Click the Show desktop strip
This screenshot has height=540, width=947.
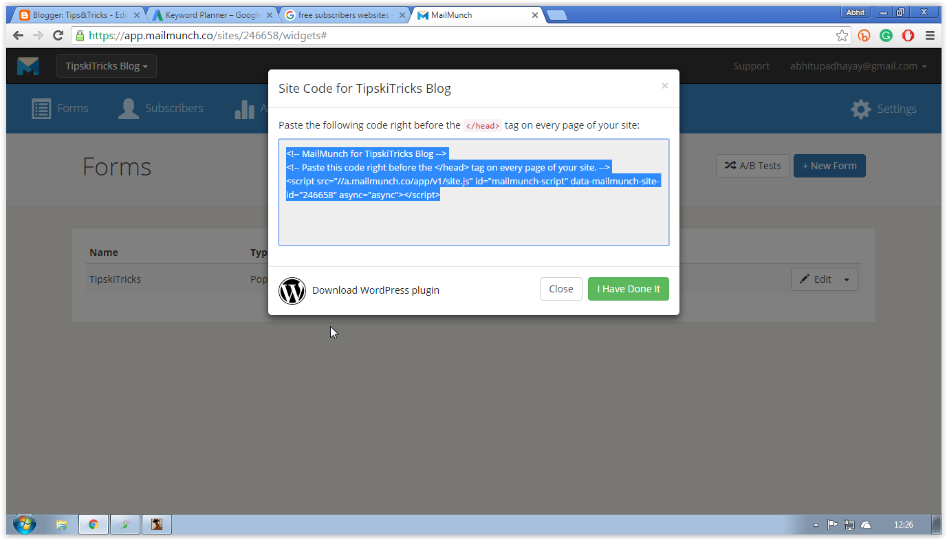[x=937, y=525]
